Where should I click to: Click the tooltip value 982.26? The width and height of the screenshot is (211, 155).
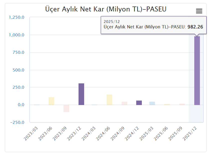pyautogui.click(x=195, y=27)
